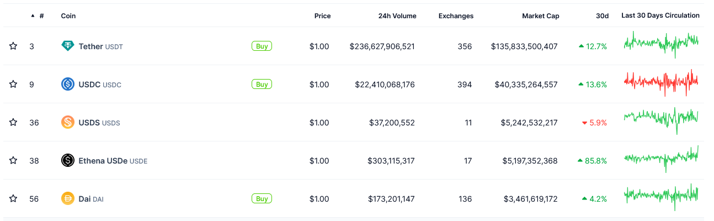Click the Exchanges column header
This screenshot has height=221, width=714.
pyautogui.click(x=456, y=16)
